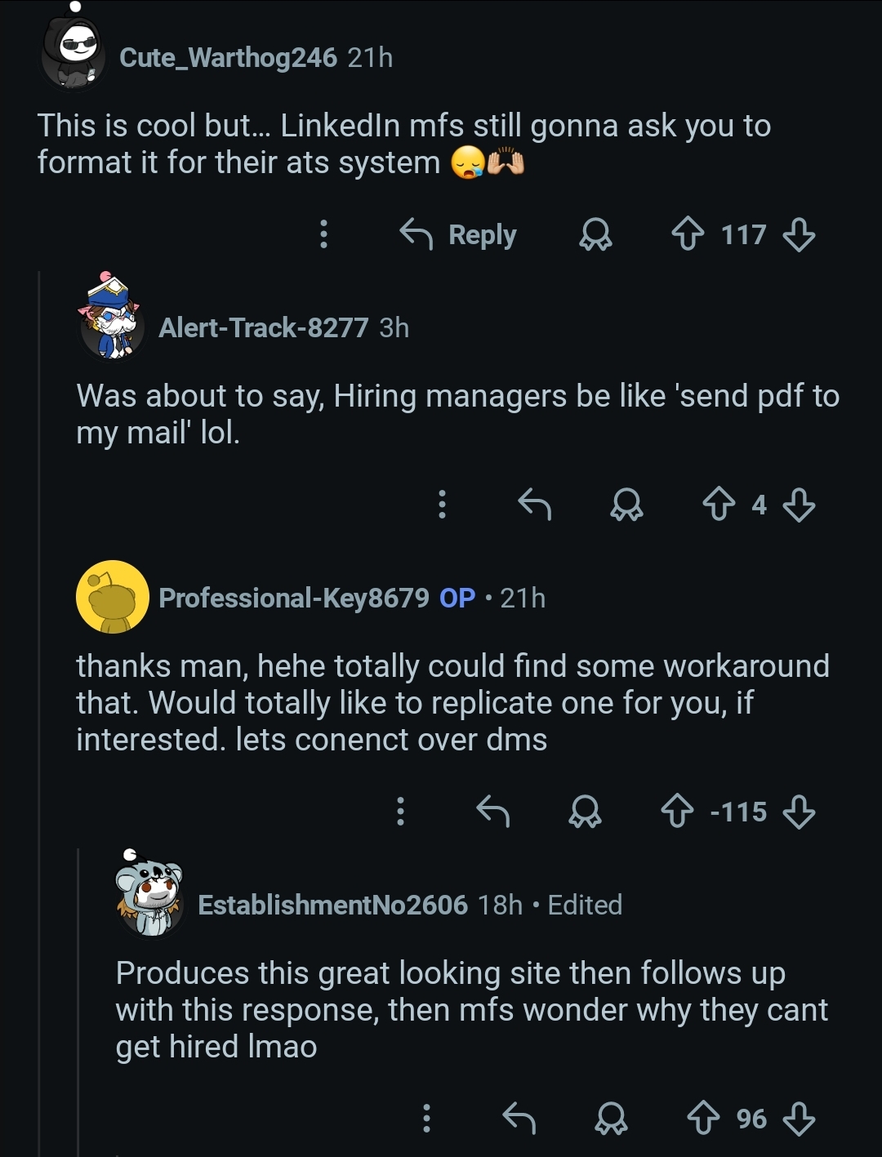Reply to Professional-Key8679's comment

coord(492,812)
